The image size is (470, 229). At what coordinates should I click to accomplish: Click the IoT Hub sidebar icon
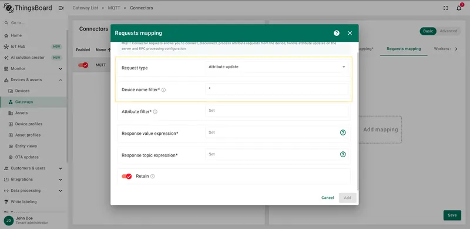point(6,47)
